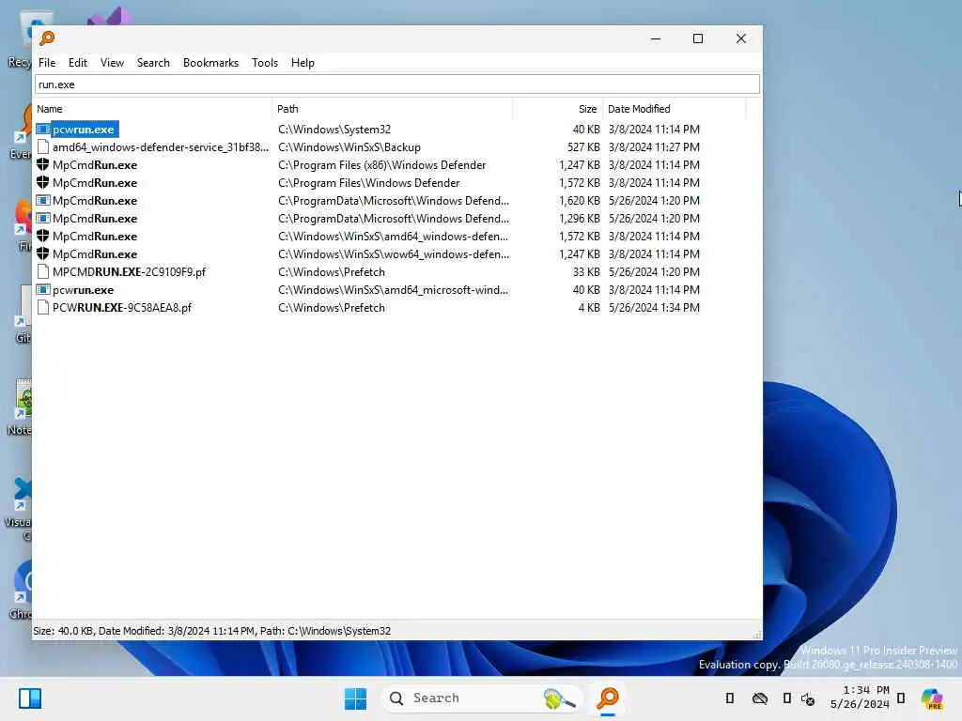Click path C:\Windows\WinSxS\Backup
Screen dimensions: 962x721
coord(349,147)
